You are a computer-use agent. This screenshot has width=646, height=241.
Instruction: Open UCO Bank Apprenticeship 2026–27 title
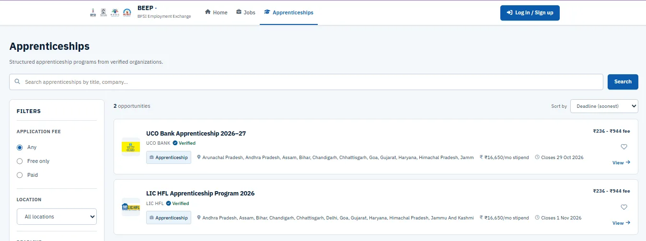tap(196, 133)
